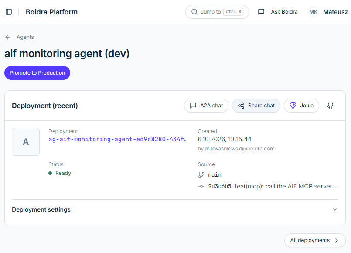Click the Deployment settings section title
This screenshot has width=351, height=253.
(x=41, y=209)
